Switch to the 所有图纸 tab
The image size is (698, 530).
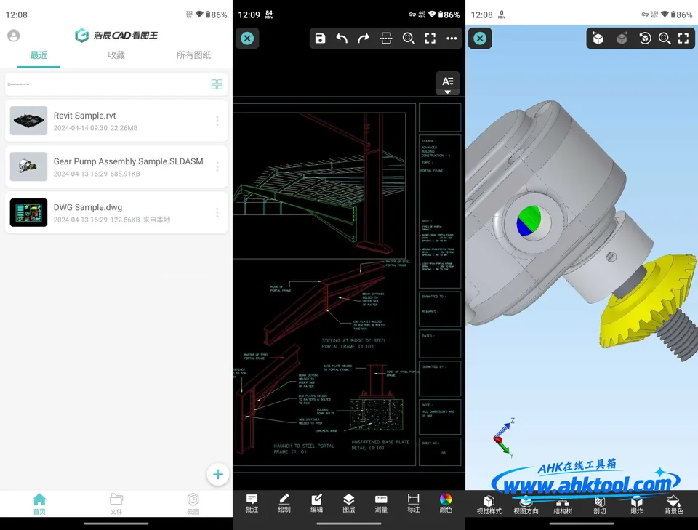point(193,55)
